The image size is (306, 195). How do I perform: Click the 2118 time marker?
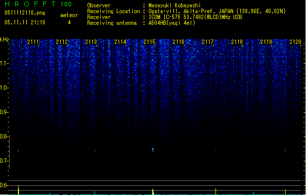point(237,42)
